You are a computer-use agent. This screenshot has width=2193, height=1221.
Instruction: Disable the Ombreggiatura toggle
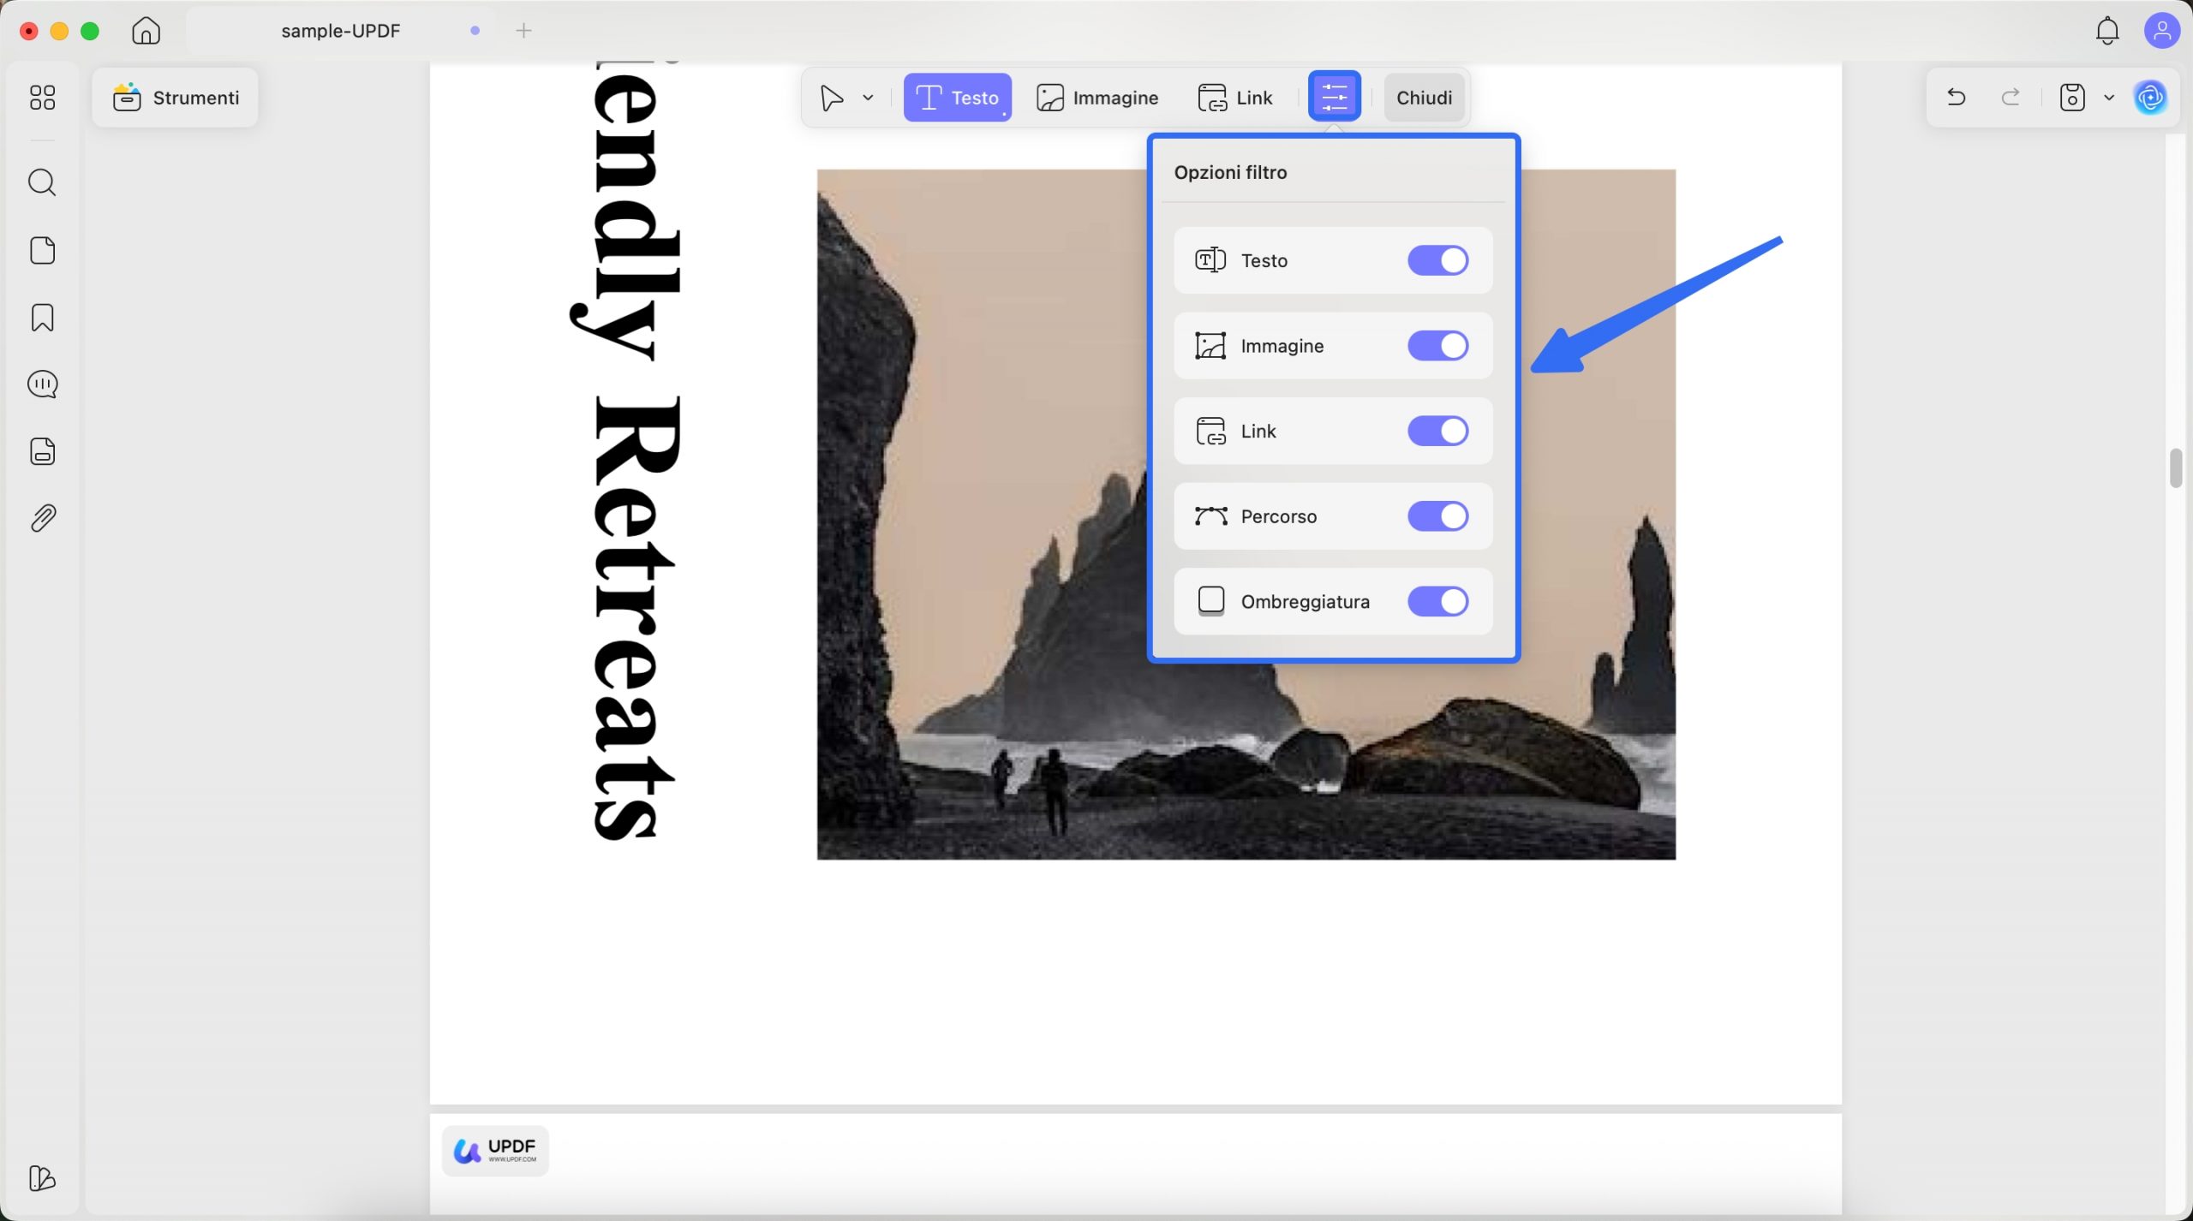point(1437,601)
